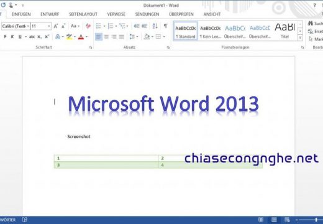Viewport: 323px width, 224px height.
Task: Shrink font size with the smaller A icon
Action: coord(63,26)
